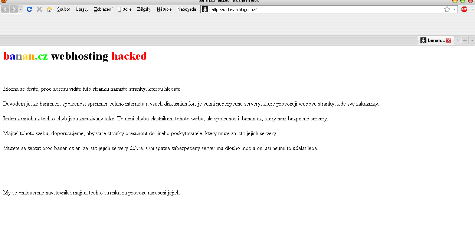475x240 pixels.
Task: Expand the address bar history dropdown
Action: (455, 9)
